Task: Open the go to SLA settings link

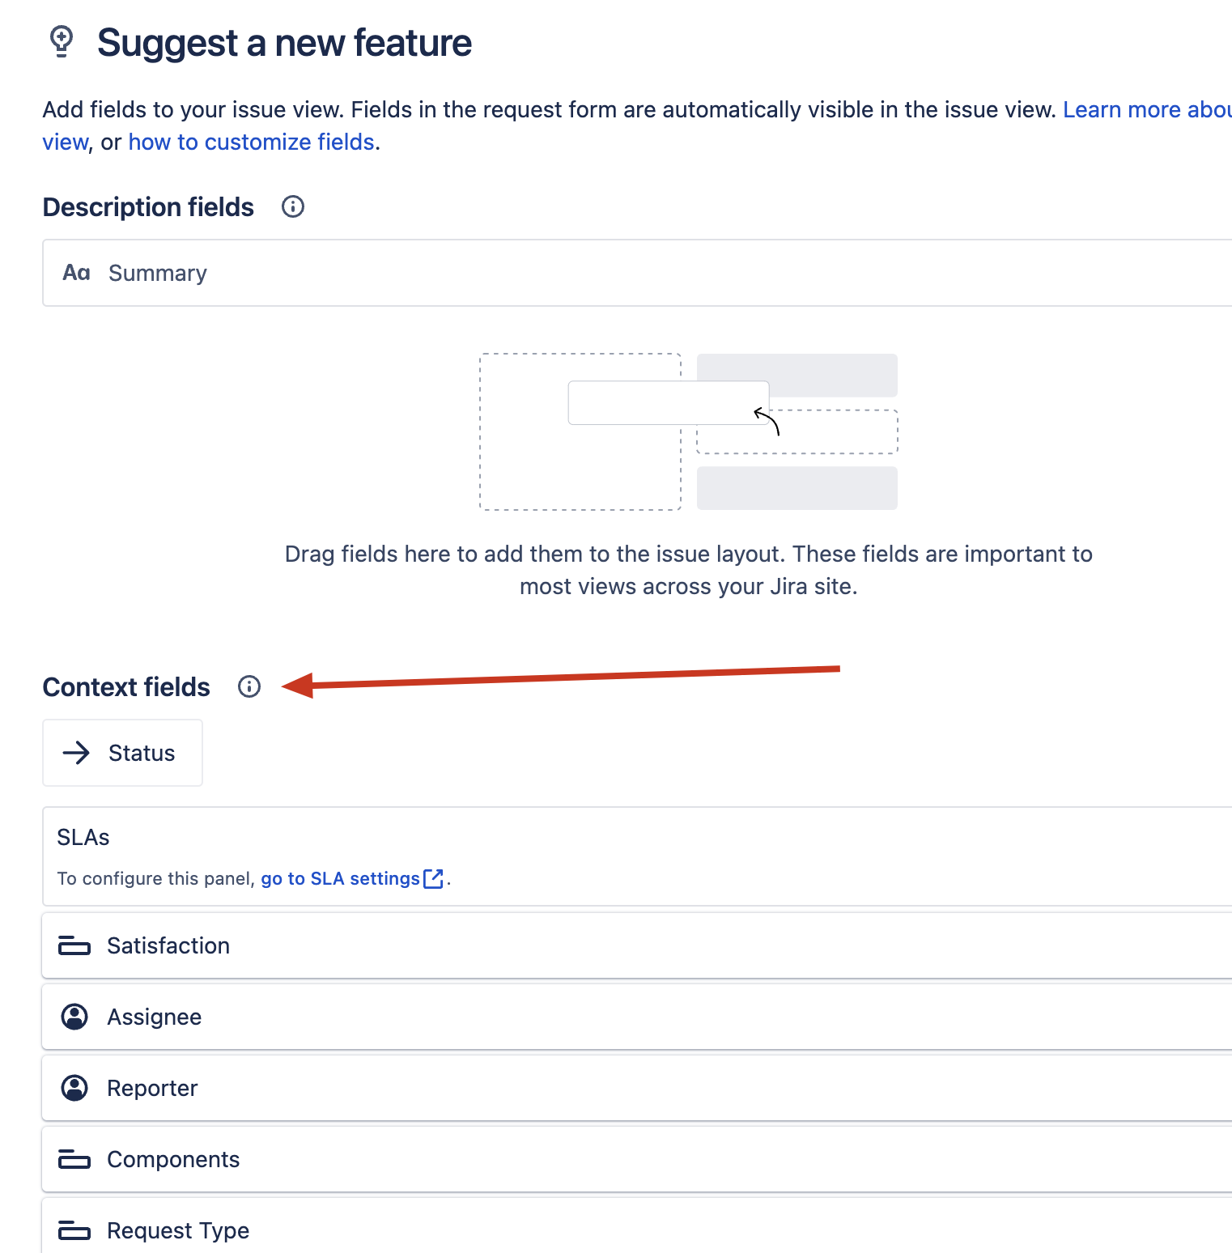Action: click(338, 878)
